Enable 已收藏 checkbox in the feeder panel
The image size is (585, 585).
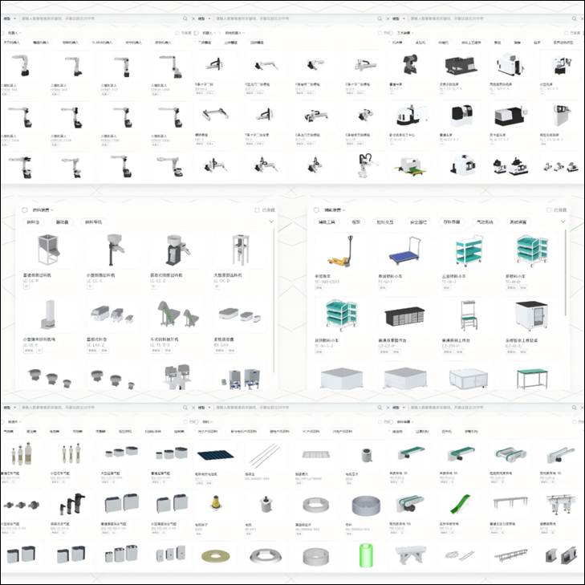pos(257,210)
